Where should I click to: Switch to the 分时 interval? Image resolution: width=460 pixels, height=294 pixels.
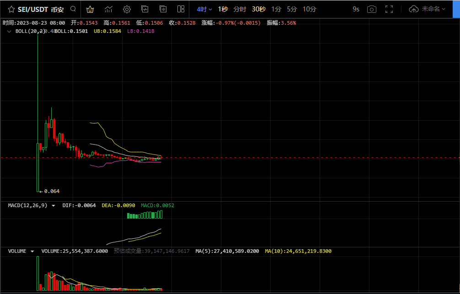coord(240,10)
